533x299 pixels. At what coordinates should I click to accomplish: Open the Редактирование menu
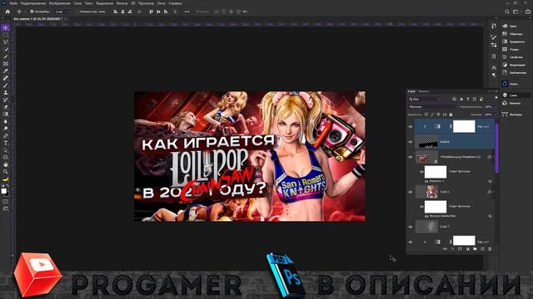[33, 3]
